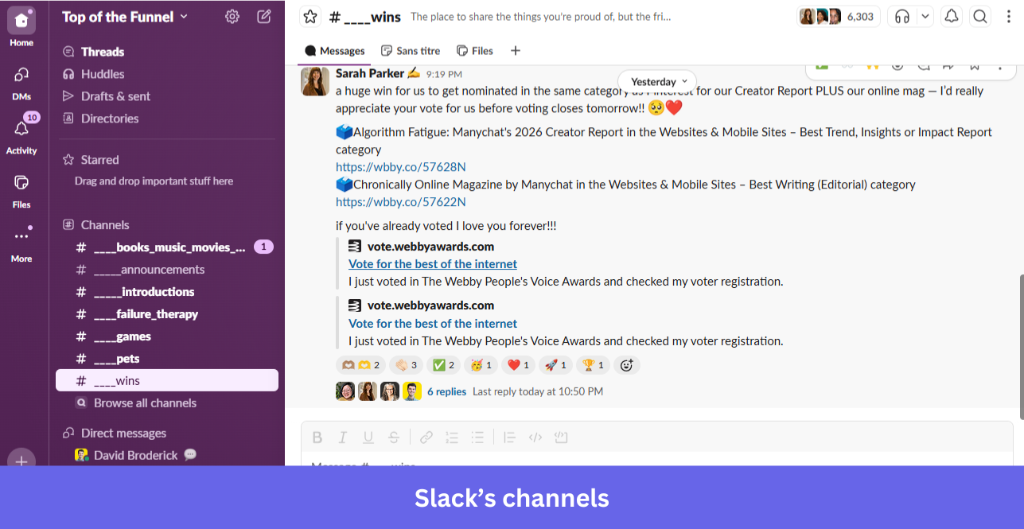Select the ____wins channel in sidebar
Screen dimensions: 1024x529
tap(167, 381)
